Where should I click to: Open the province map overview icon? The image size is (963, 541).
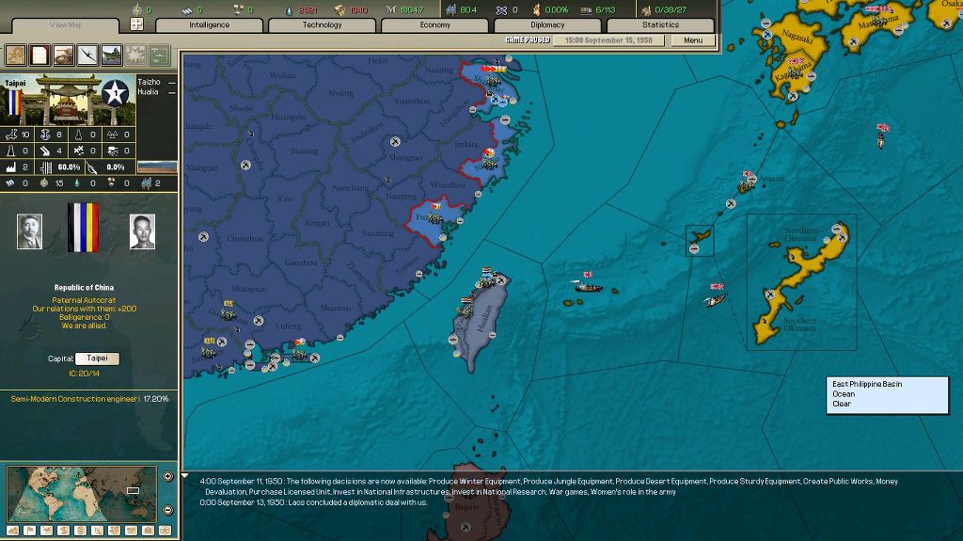point(15,56)
